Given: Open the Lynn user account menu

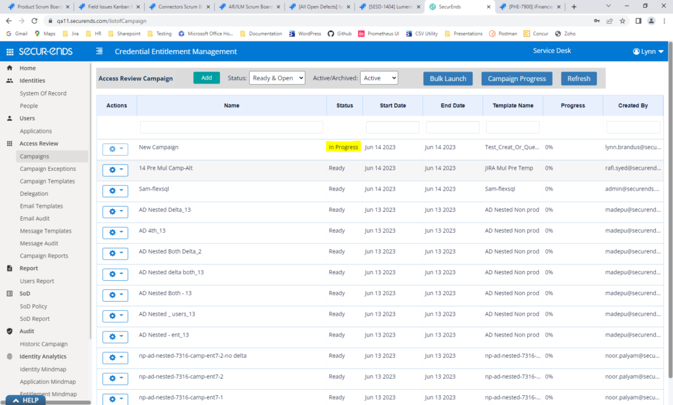Looking at the screenshot, I should point(648,51).
